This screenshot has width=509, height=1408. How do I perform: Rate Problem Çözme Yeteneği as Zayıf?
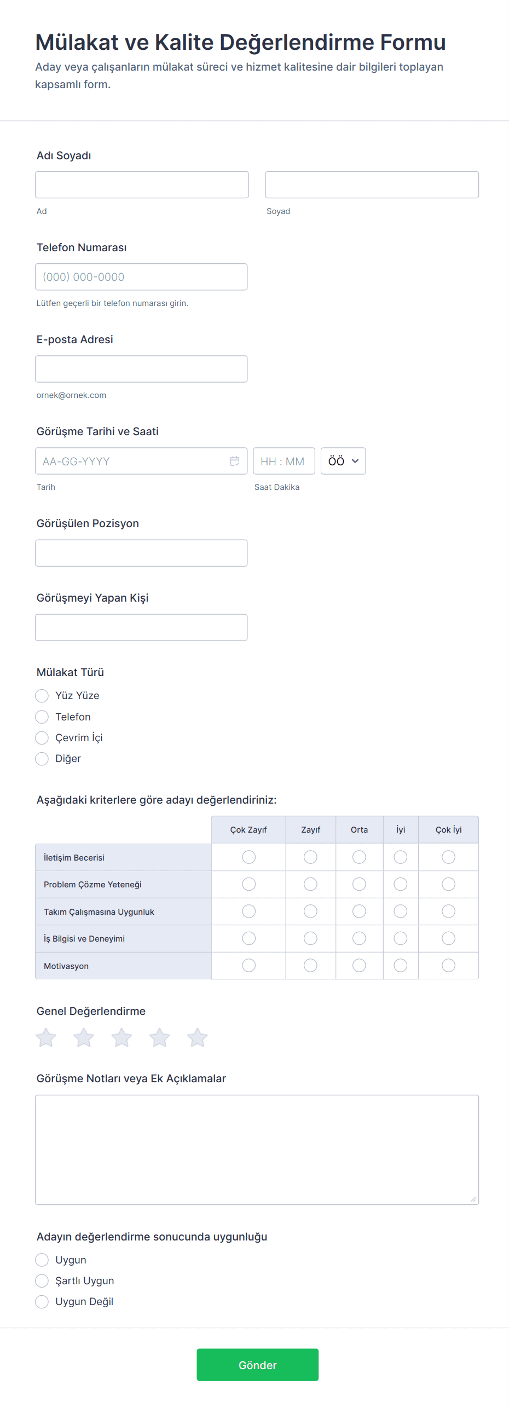(310, 884)
